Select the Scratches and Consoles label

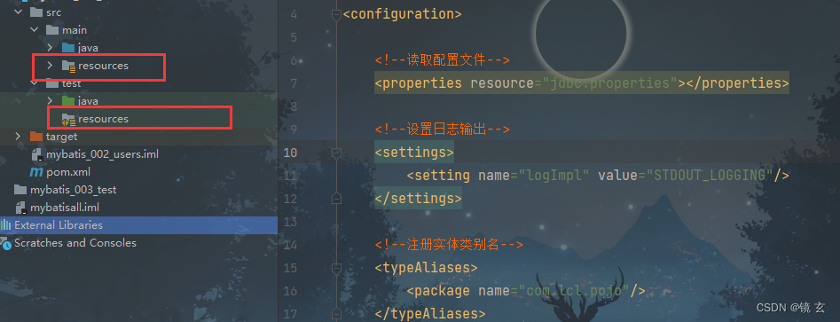pos(75,243)
